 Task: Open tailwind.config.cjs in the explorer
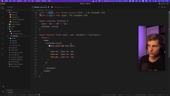click(x=17, y=59)
